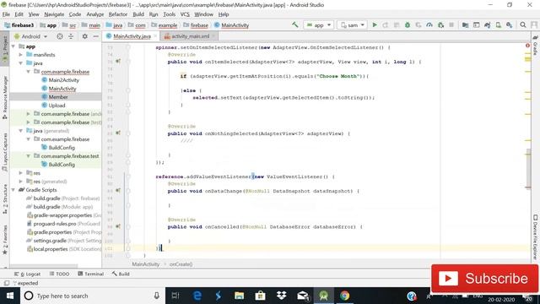Toggle the Logcat tool window

(x=27, y=274)
